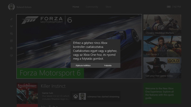Switch to the Home tab
191x107 pixels.
[x=76, y=7]
